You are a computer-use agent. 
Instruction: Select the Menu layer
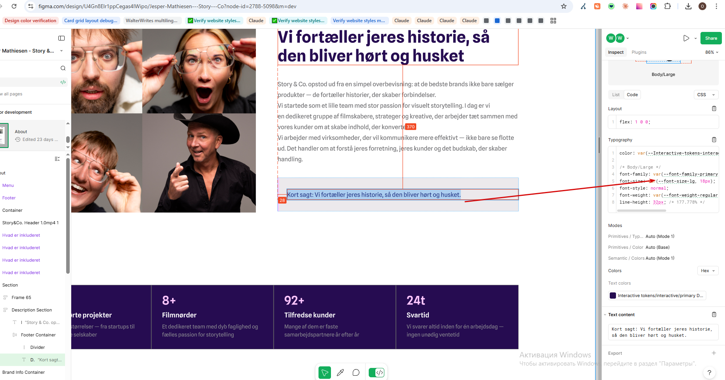pos(8,185)
